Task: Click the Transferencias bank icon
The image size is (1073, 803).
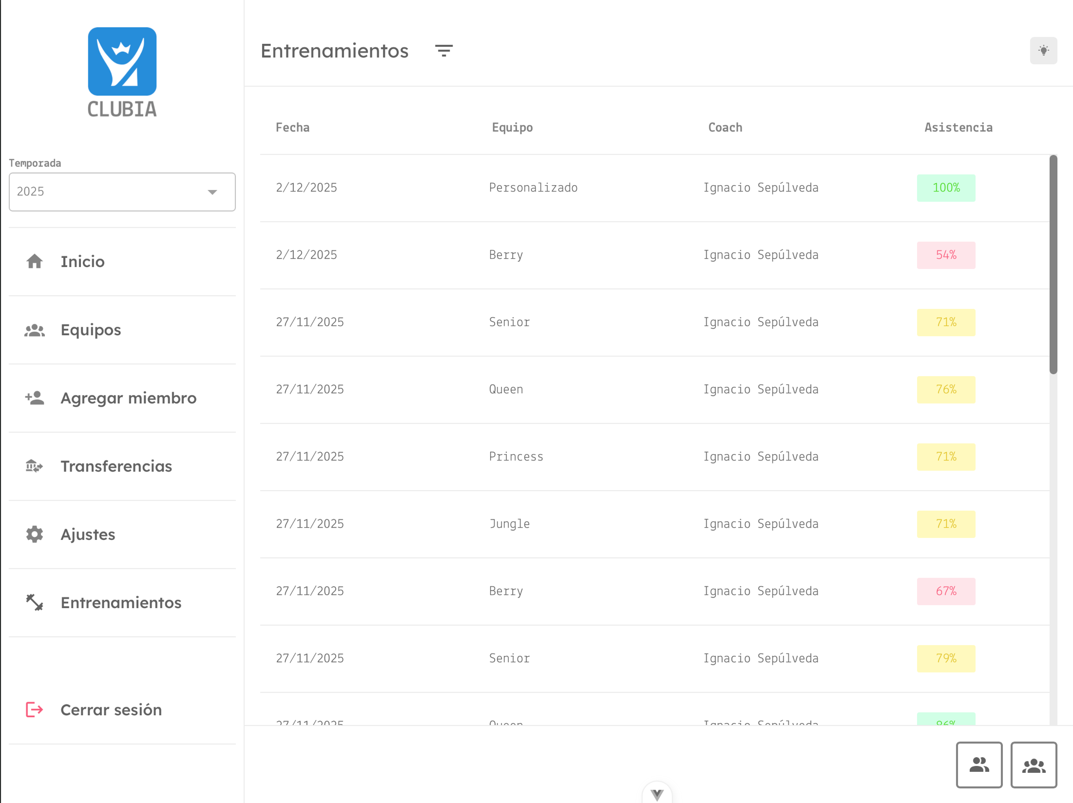Action: coord(35,466)
